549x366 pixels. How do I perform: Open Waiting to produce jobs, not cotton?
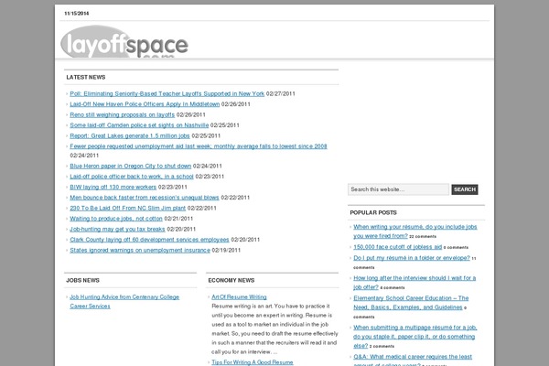pos(116,219)
